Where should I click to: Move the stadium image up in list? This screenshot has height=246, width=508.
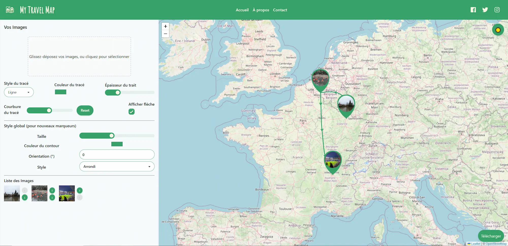(80, 190)
